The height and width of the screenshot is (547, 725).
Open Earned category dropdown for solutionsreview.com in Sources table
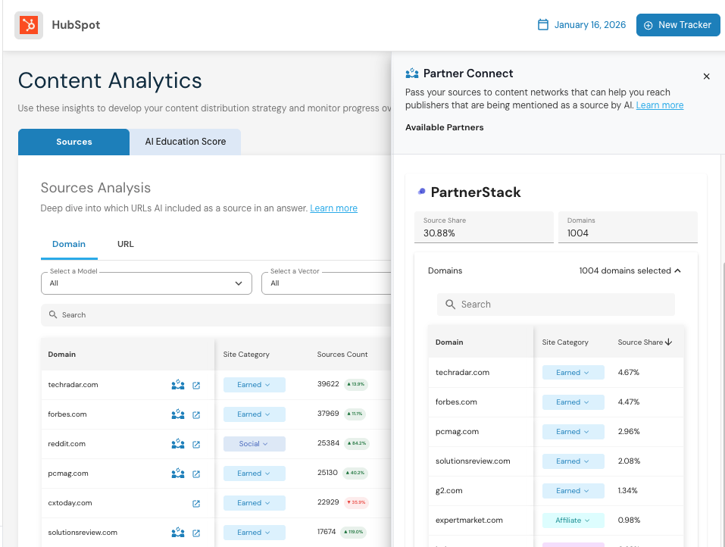pyautogui.click(x=255, y=533)
